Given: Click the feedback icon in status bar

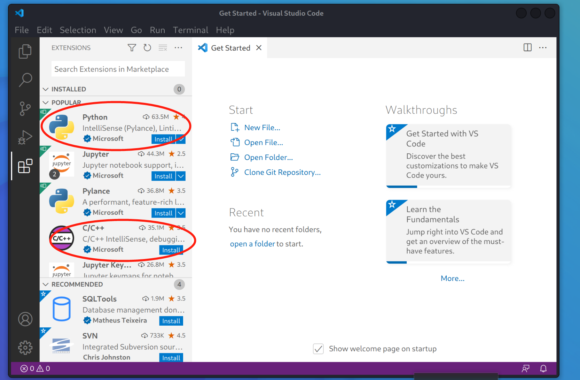Looking at the screenshot, I should point(526,368).
